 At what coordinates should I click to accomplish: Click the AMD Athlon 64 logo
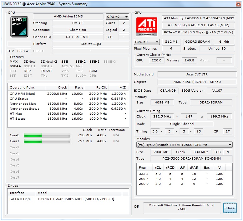coord(19,27)
